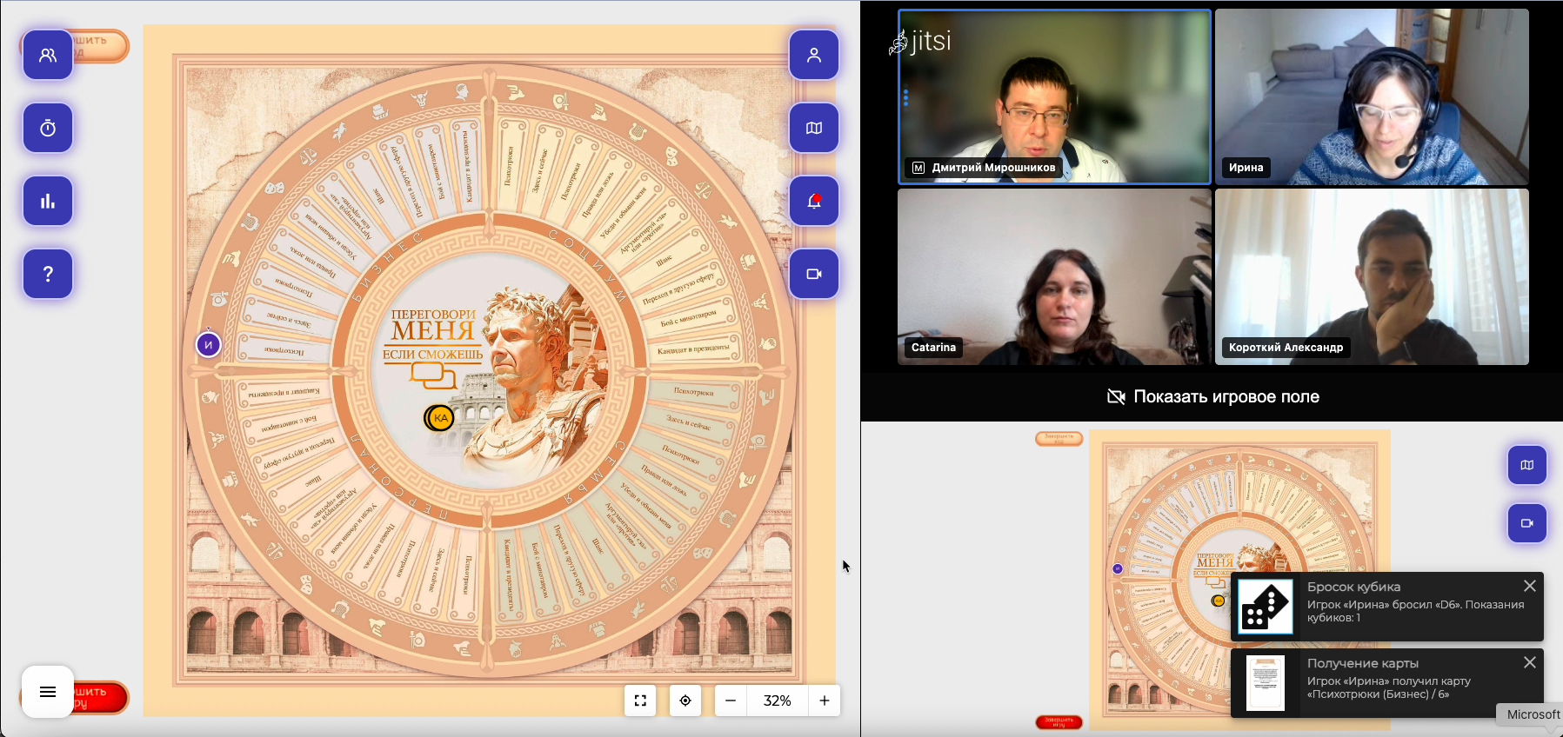1563x737 pixels.
Task: Open the map icon on main board
Action: 814,128
